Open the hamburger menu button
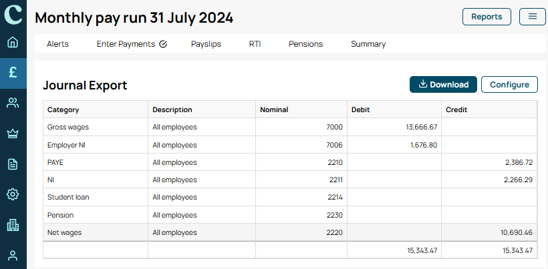Screen dimensions: 548x269 click(532, 17)
